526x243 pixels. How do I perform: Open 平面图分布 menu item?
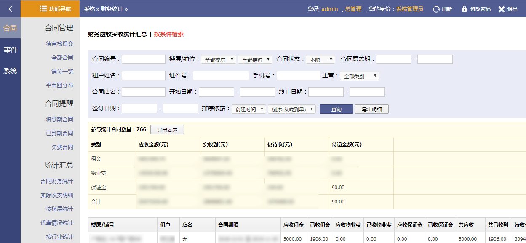59,85
